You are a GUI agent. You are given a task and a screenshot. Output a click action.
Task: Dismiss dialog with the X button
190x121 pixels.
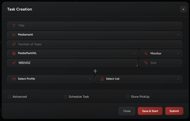click(x=183, y=9)
